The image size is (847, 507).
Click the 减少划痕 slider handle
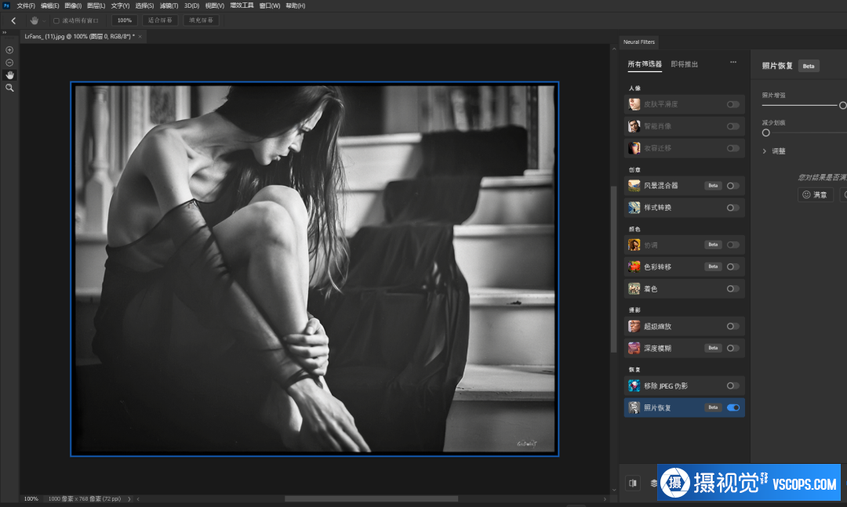pos(766,133)
